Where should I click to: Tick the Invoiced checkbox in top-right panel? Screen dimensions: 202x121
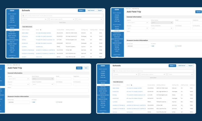point(176,46)
